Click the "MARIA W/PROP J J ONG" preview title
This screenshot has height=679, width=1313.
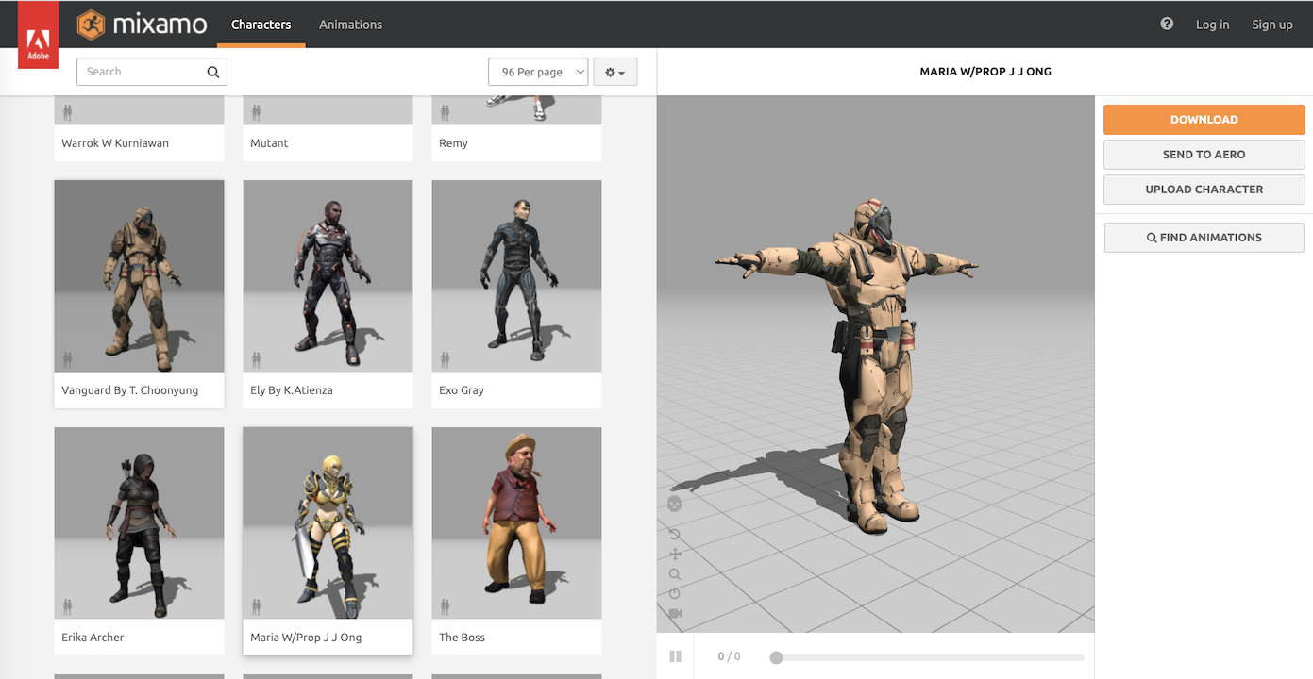[985, 72]
